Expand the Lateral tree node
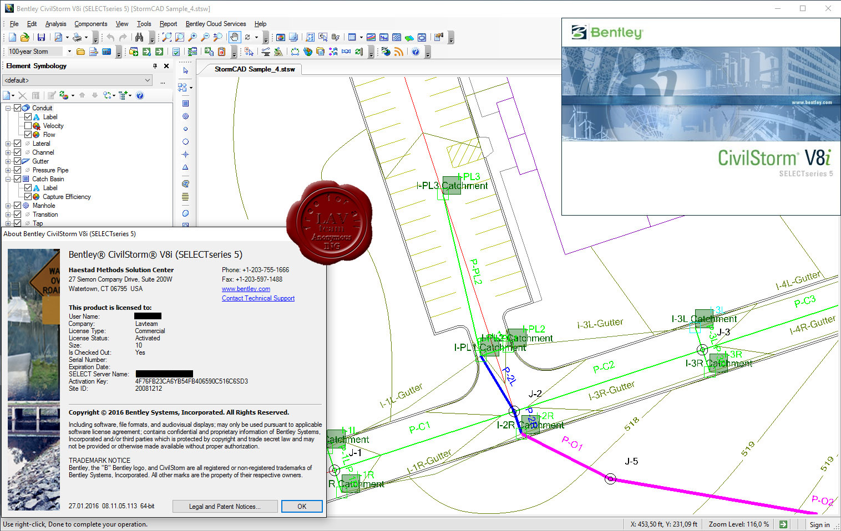The width and height of the screenshot is (841, 531). pyautogui.click(x=8, y=144)
